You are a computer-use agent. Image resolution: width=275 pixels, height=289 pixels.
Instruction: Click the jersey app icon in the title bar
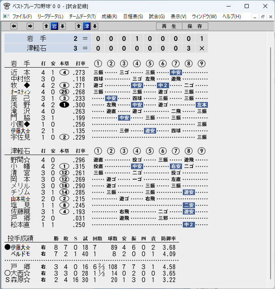pyautogui.click(x=7, y=6)
